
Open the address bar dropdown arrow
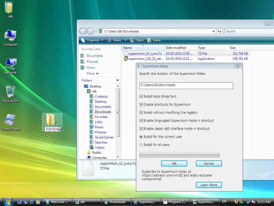pos(214,31)
